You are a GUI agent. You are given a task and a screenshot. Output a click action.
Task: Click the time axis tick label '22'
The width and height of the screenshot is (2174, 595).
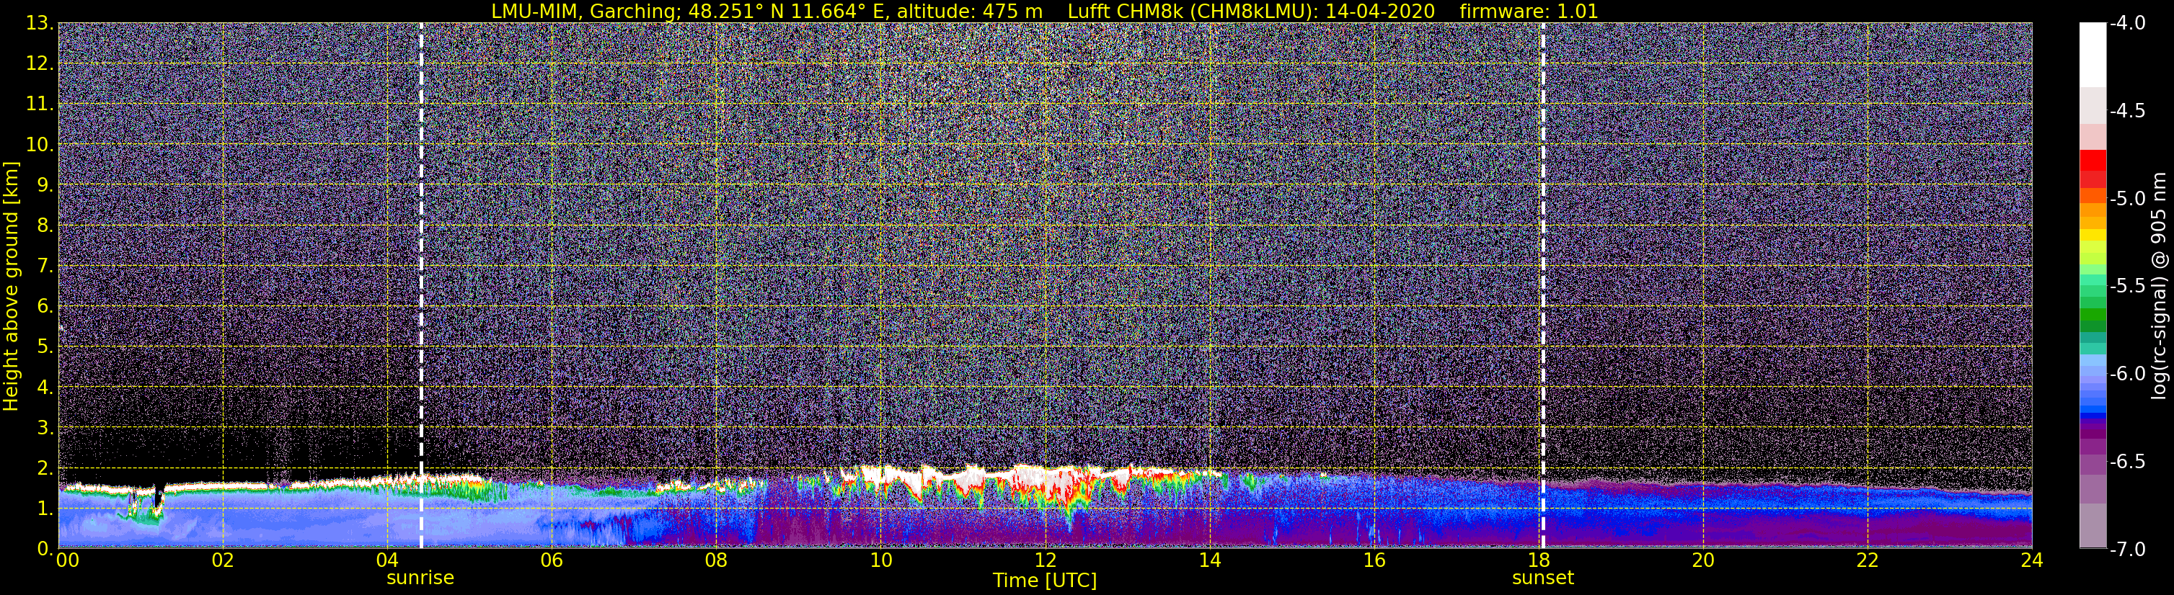[x=1868, y=560]
